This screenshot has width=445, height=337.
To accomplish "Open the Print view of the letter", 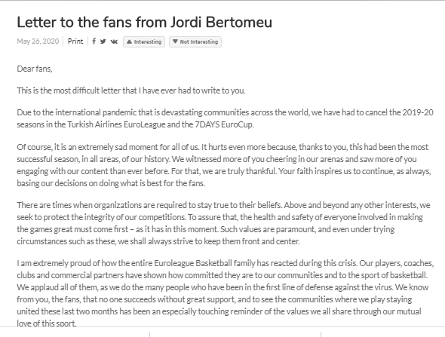I will pyautogui.click(x=75, y=41).
